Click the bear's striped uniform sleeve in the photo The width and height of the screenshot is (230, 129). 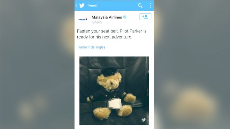[x=91, y=97]
